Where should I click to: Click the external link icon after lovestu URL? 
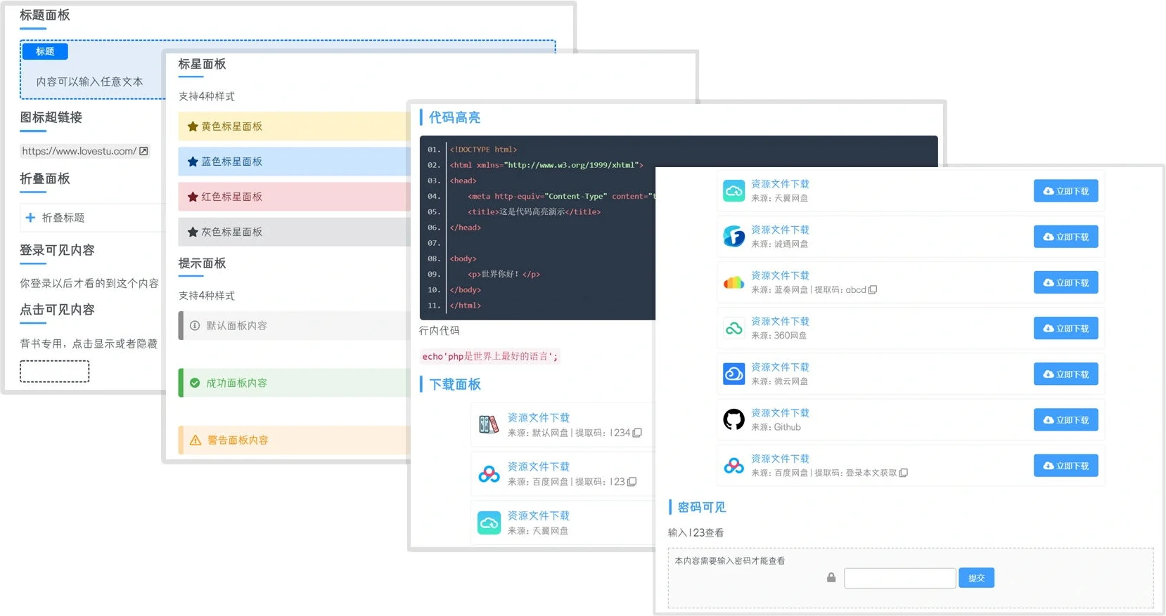(x=143, y=151)
